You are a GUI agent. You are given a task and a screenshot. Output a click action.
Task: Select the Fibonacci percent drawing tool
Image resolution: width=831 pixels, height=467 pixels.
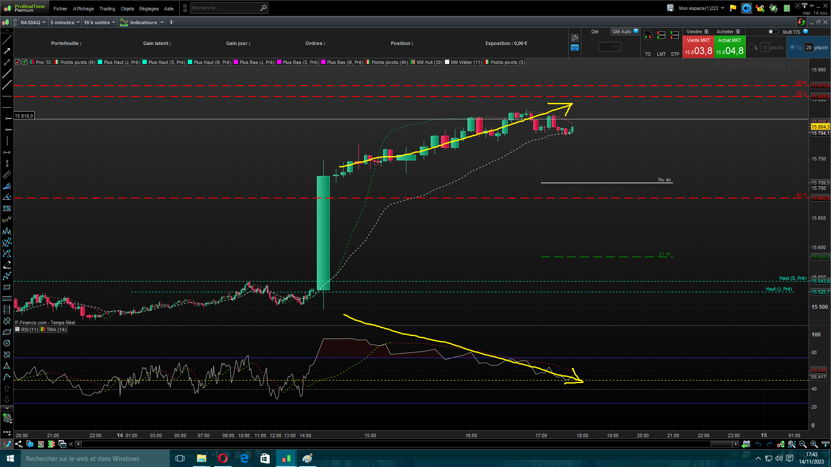tap(7, 208)
